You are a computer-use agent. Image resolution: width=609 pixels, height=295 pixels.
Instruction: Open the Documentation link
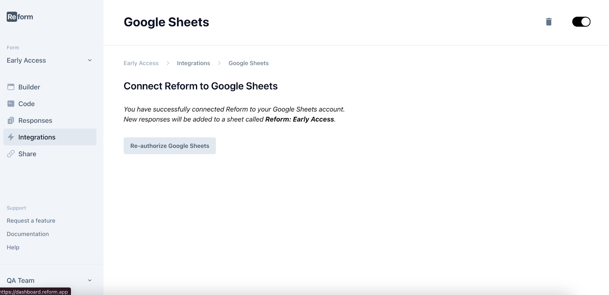[28, 234]
